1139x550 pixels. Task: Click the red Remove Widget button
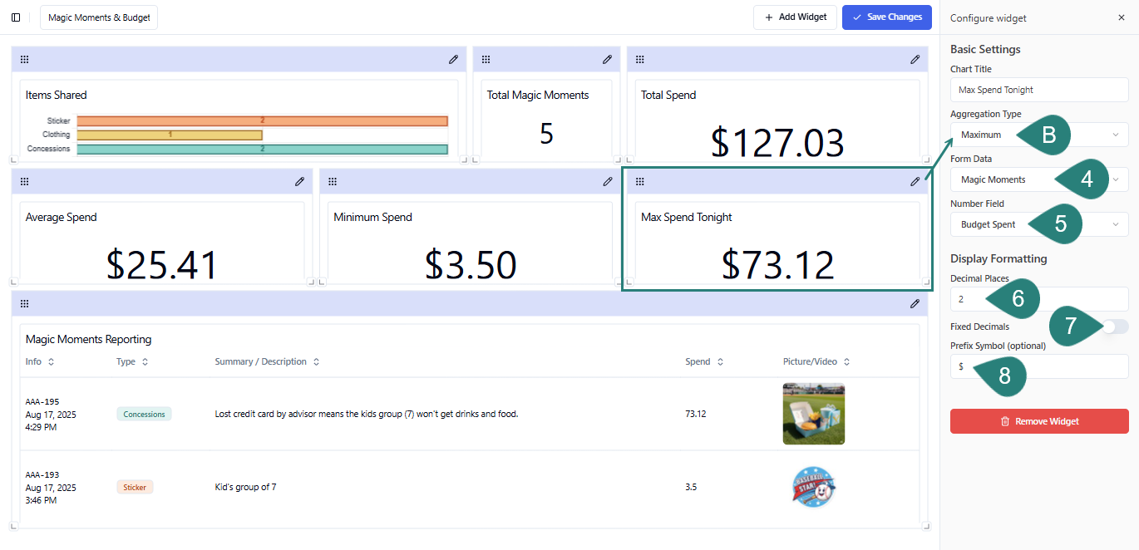click(x=1038, y=421)
